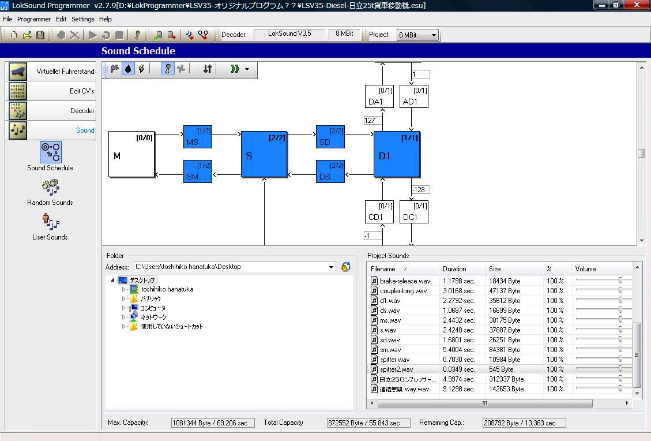Open the Programmer menu
This screenshot has height=441, width=651.
pos(34,19)
